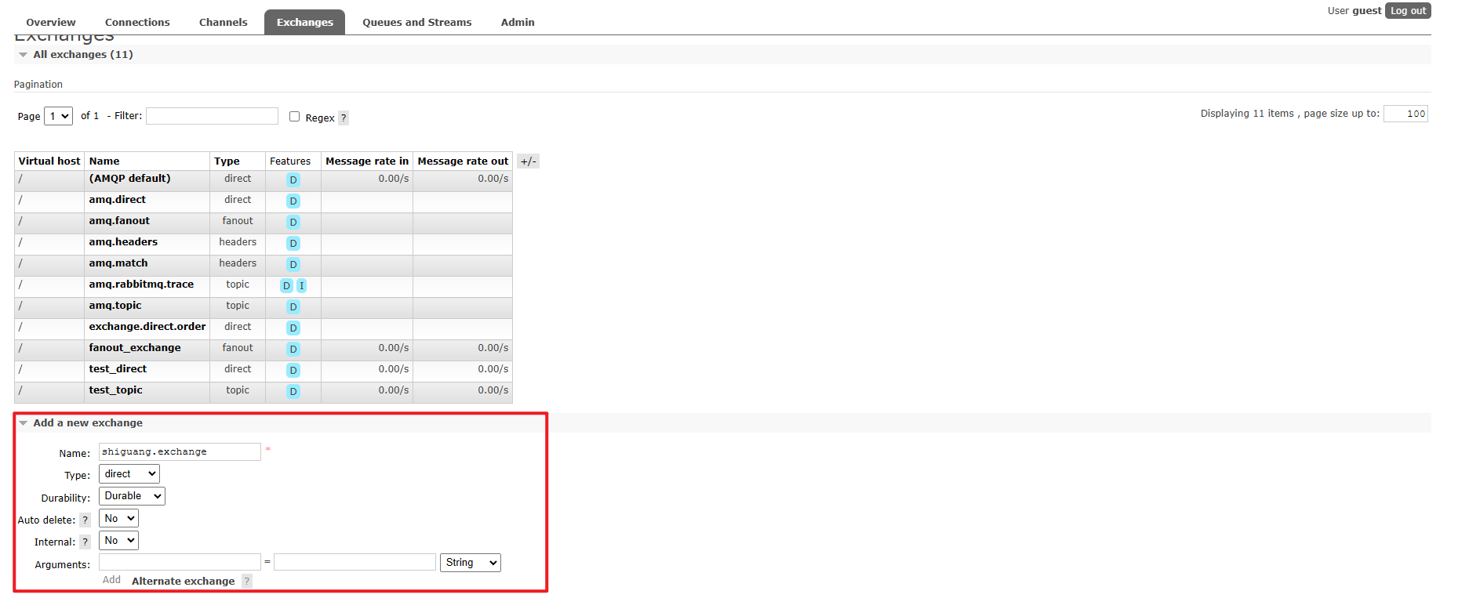Click the D badge of amq.match
The image size is (1458, 598).
293,264
